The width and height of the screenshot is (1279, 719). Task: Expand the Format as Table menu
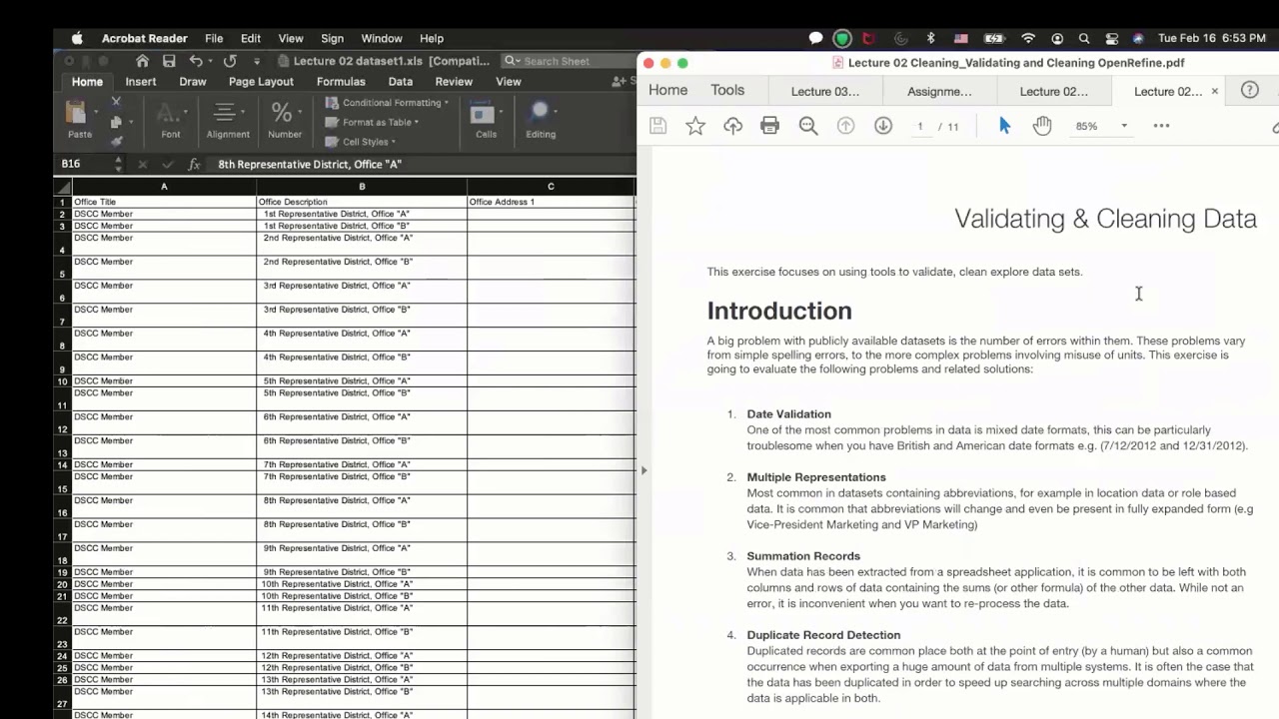point(373,122)
